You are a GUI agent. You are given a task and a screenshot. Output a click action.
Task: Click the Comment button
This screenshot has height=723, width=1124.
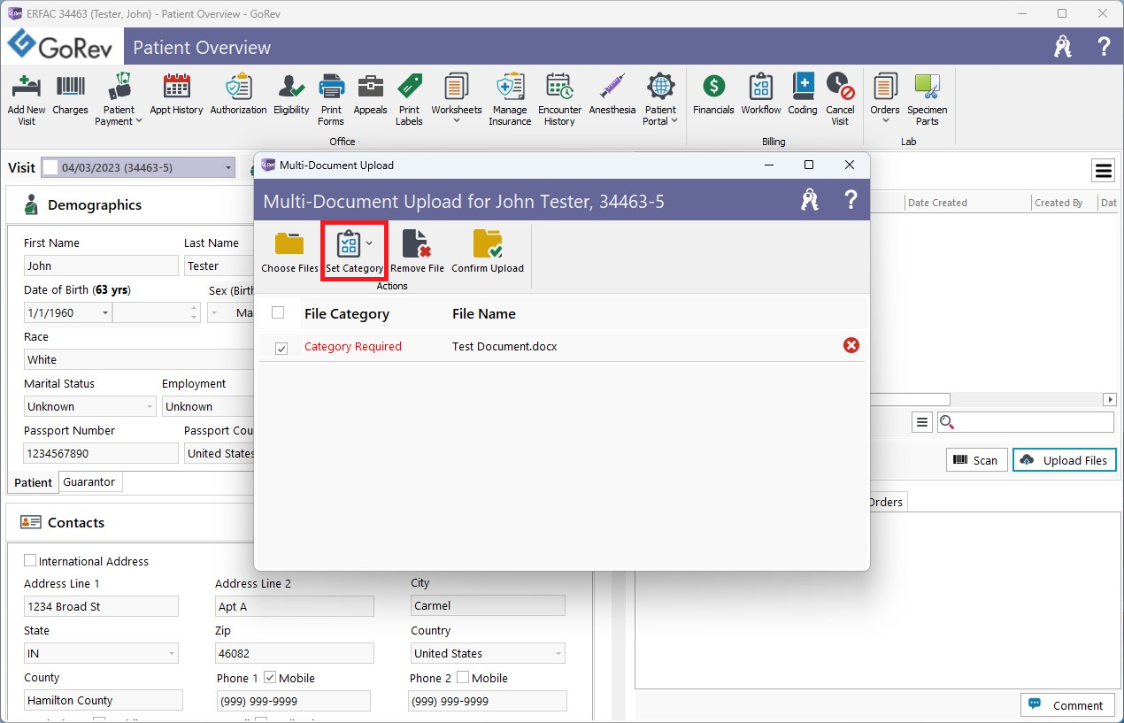click(1068, 705)
